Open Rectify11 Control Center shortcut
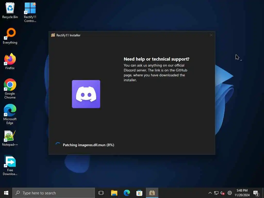 pos(30,12)
